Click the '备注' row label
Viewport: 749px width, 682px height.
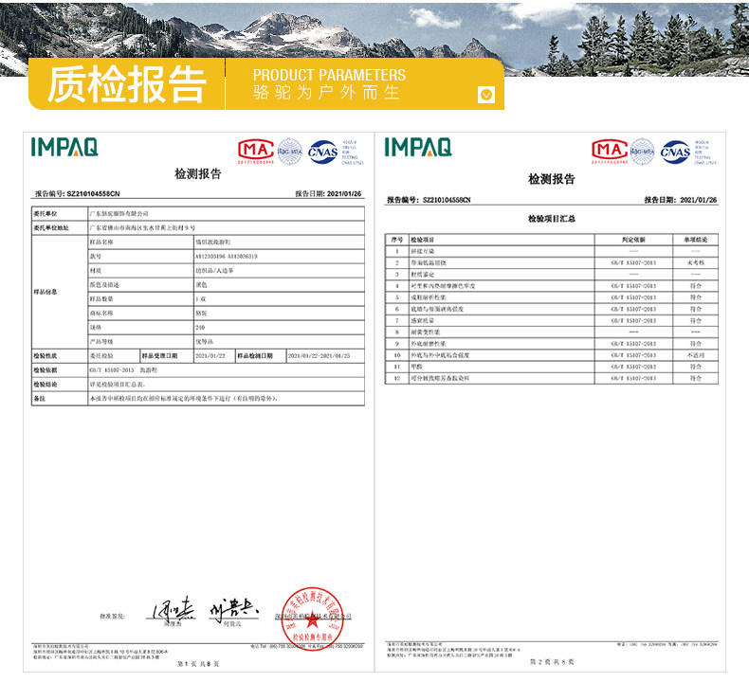click(40, 398)
